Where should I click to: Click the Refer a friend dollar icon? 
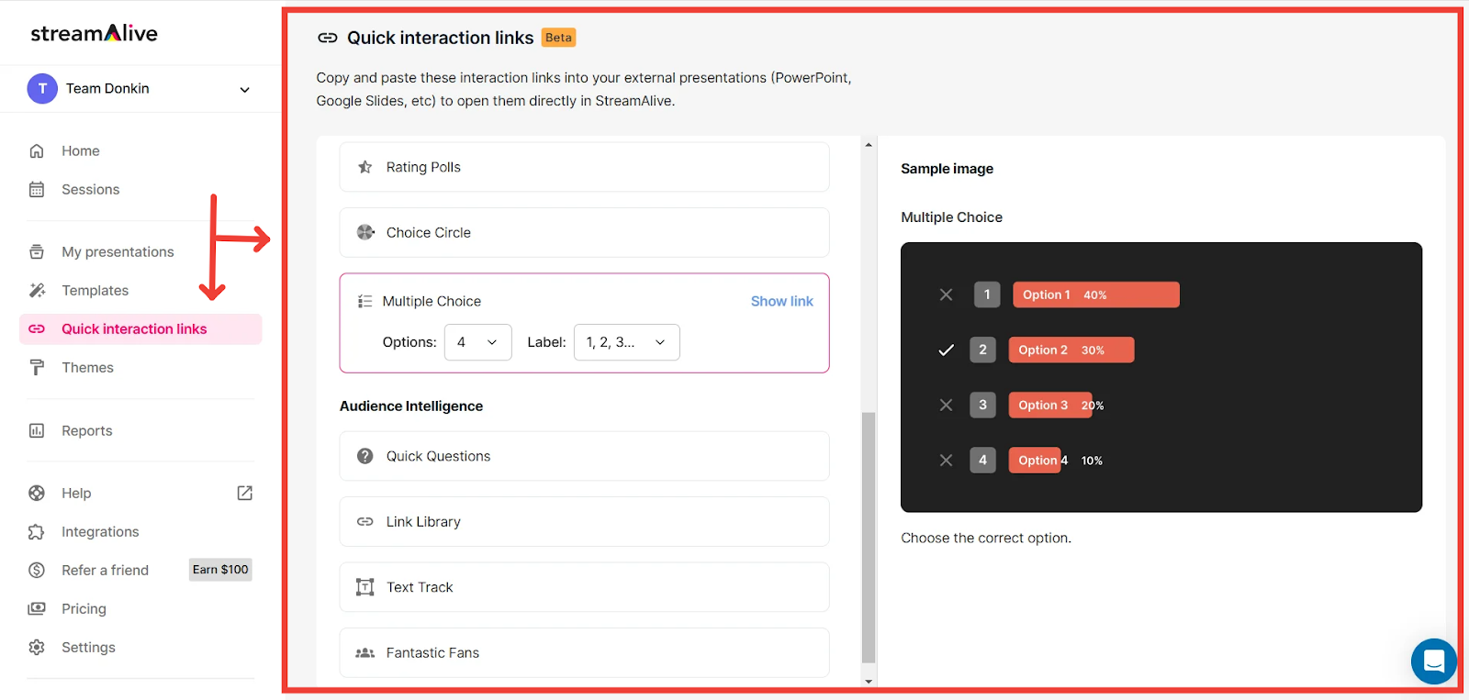coord(37,571)
